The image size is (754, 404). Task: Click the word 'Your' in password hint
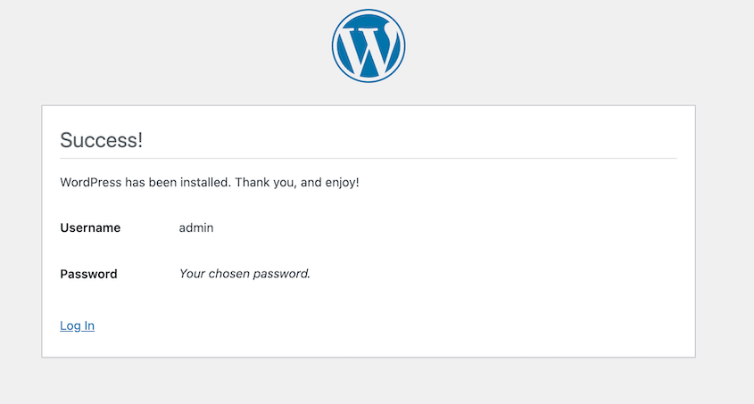coord(193,274)
